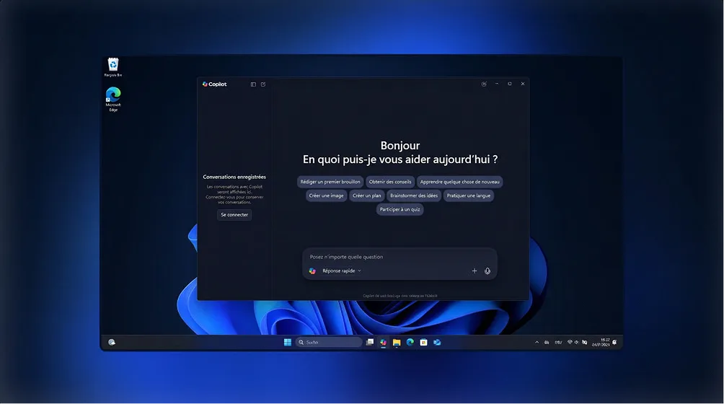This screenshot has width=724, height=404.
Task: Open the notifications bell icon
Action: [x=614, y=342]
